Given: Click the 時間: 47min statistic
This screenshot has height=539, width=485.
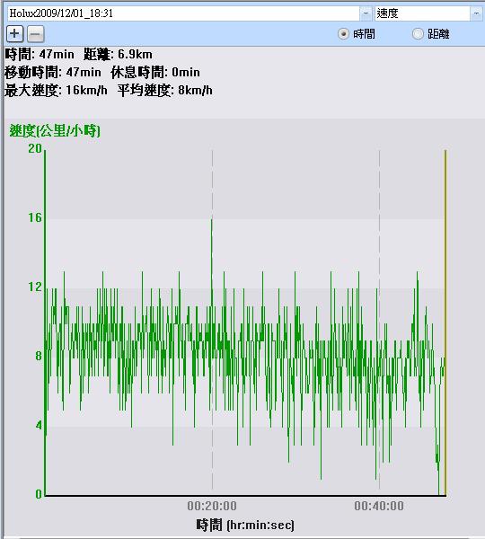Looking at the screenshot, I should 40,54.
